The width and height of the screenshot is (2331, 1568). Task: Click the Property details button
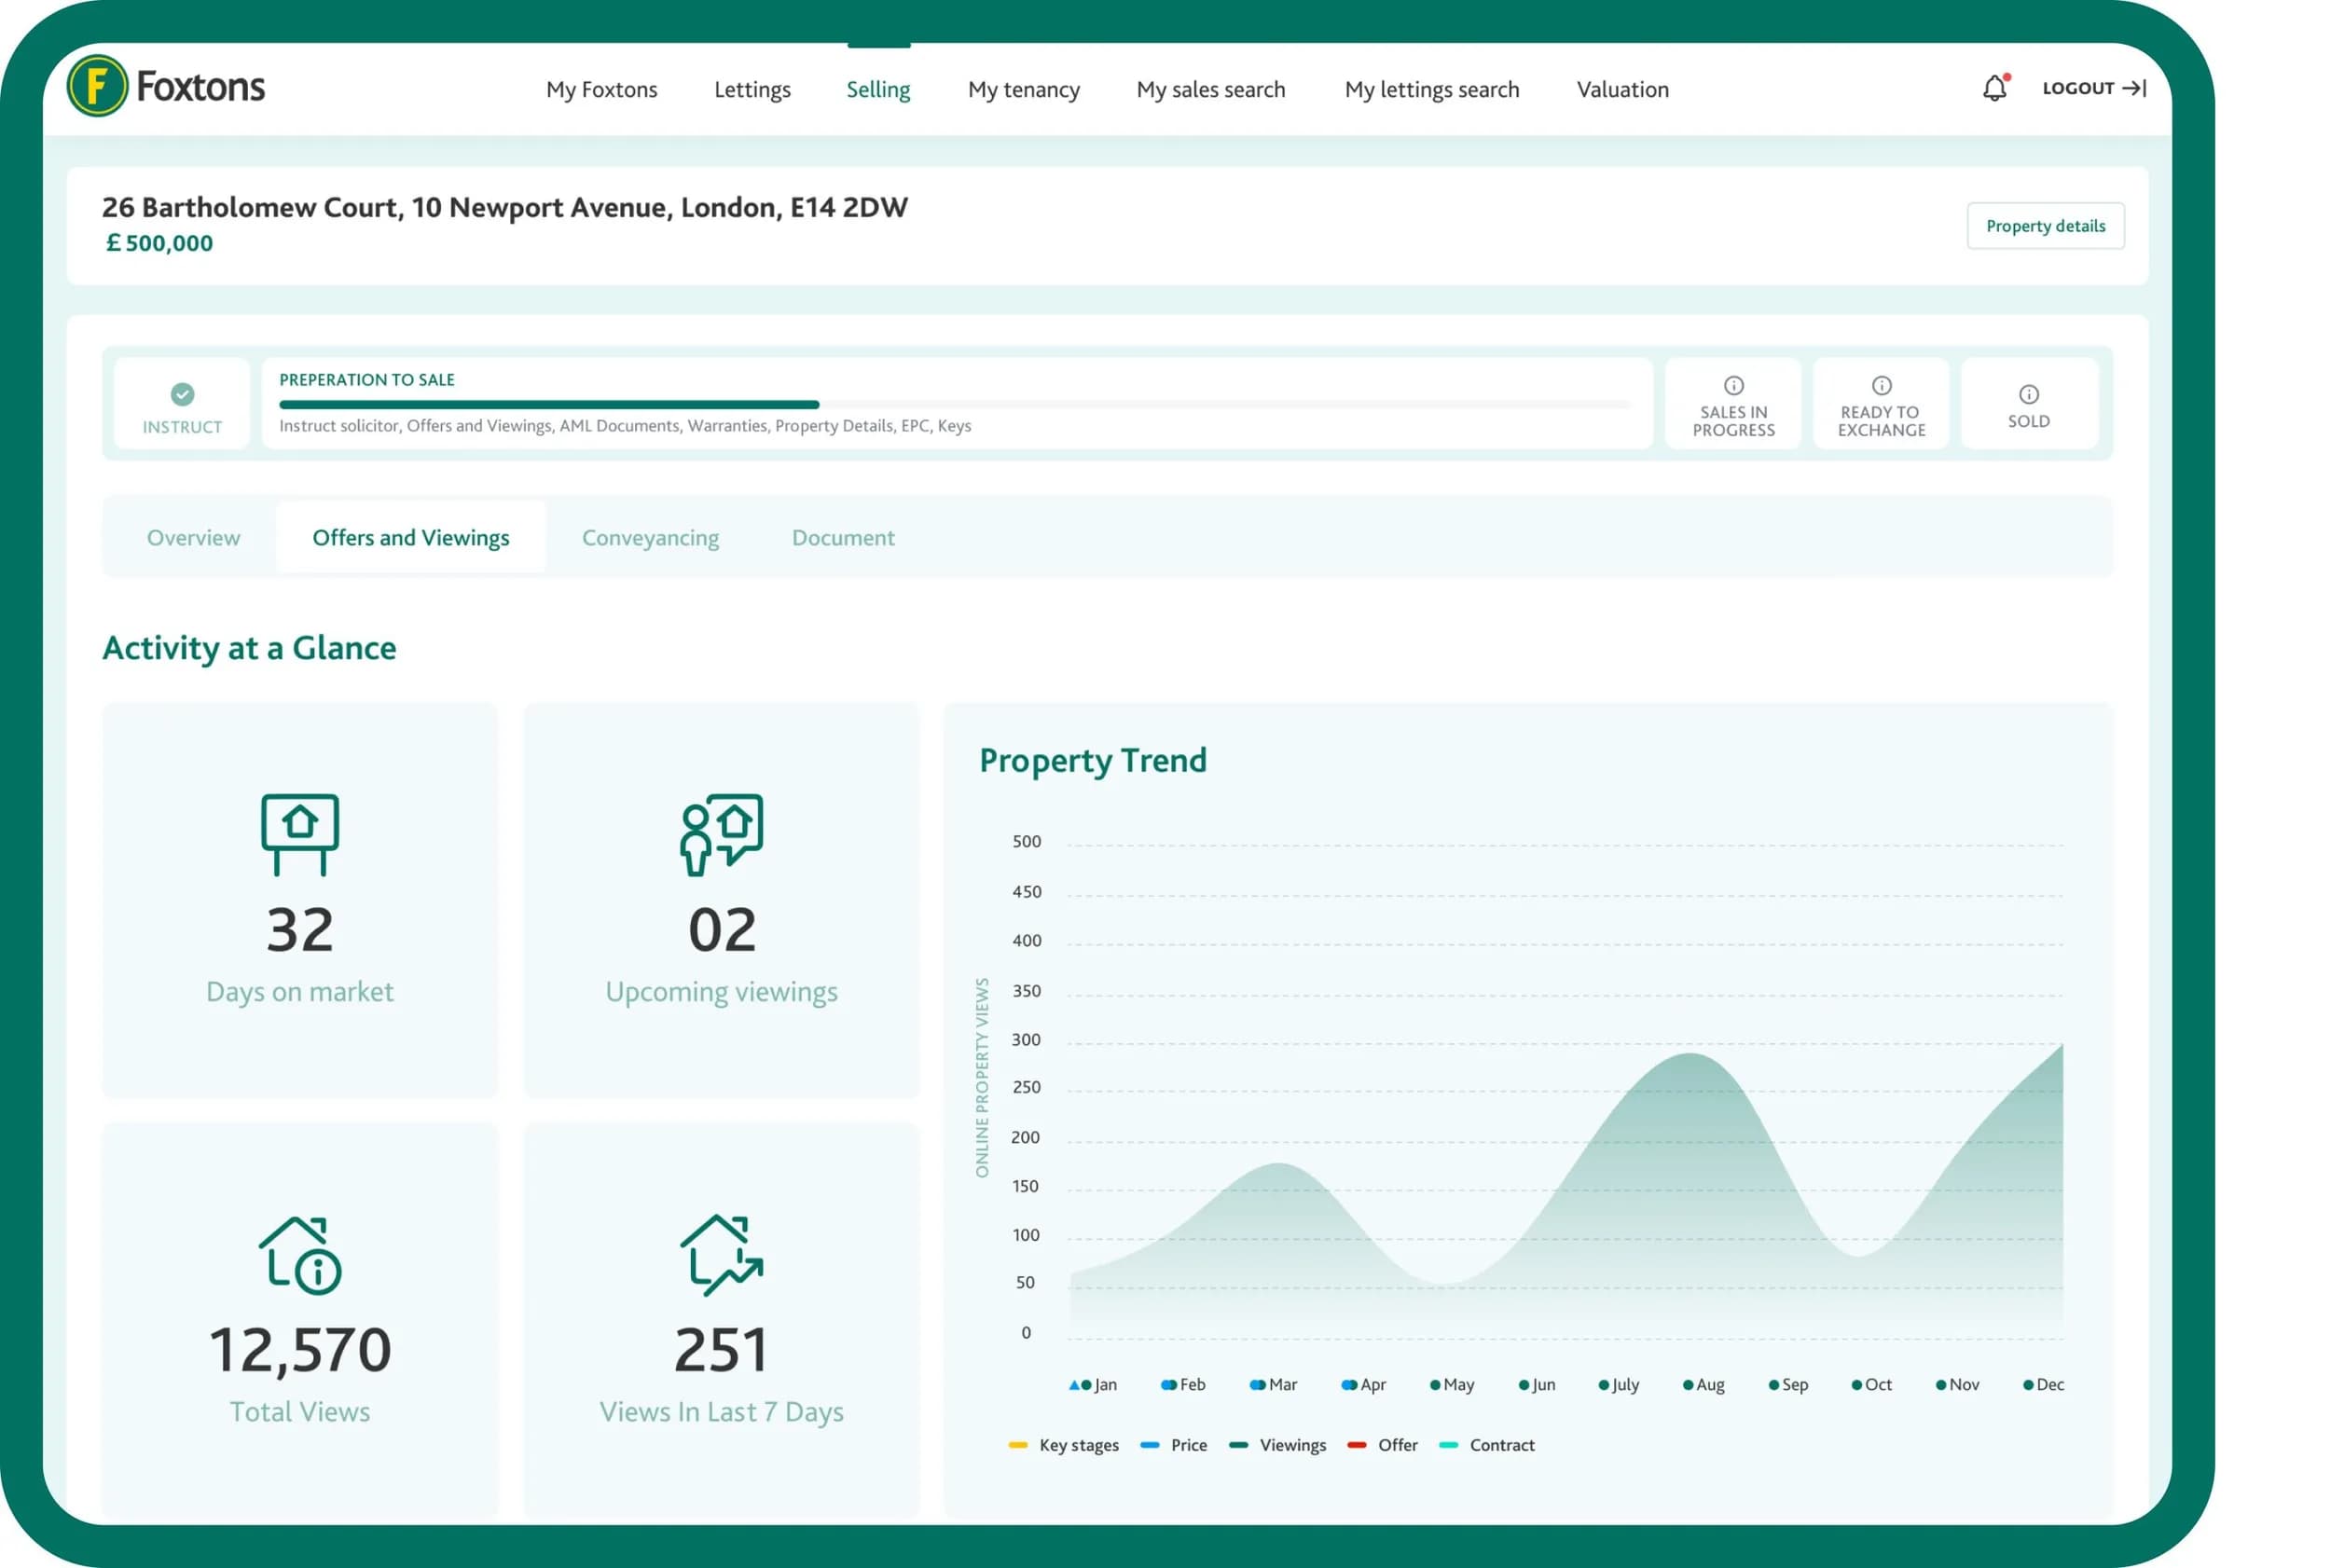(x=2044, y=226)
